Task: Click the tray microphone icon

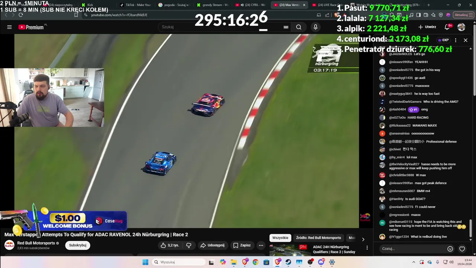Action: (438, 262)
